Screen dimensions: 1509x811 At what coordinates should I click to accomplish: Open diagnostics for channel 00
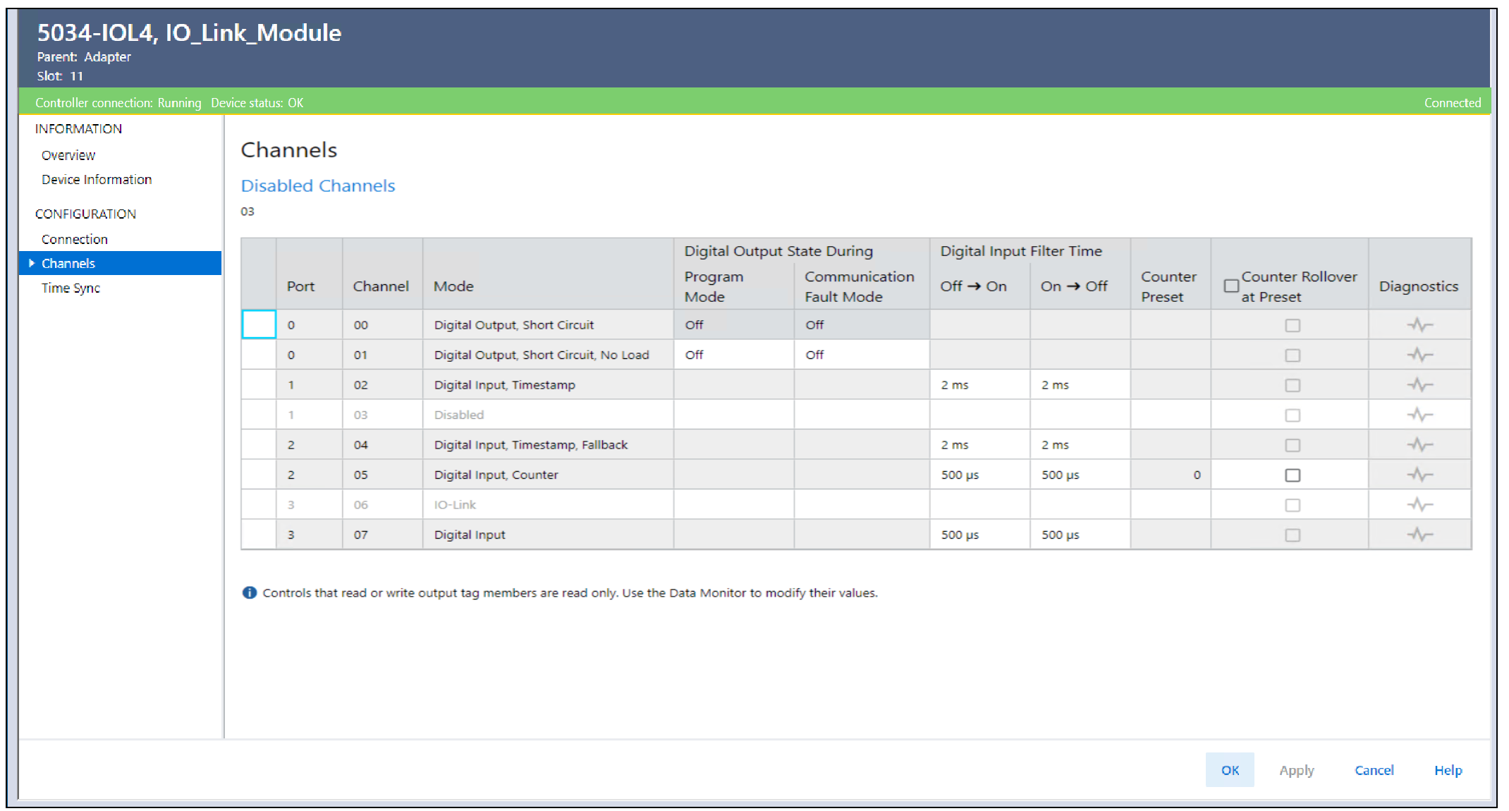pos(1419,325)
